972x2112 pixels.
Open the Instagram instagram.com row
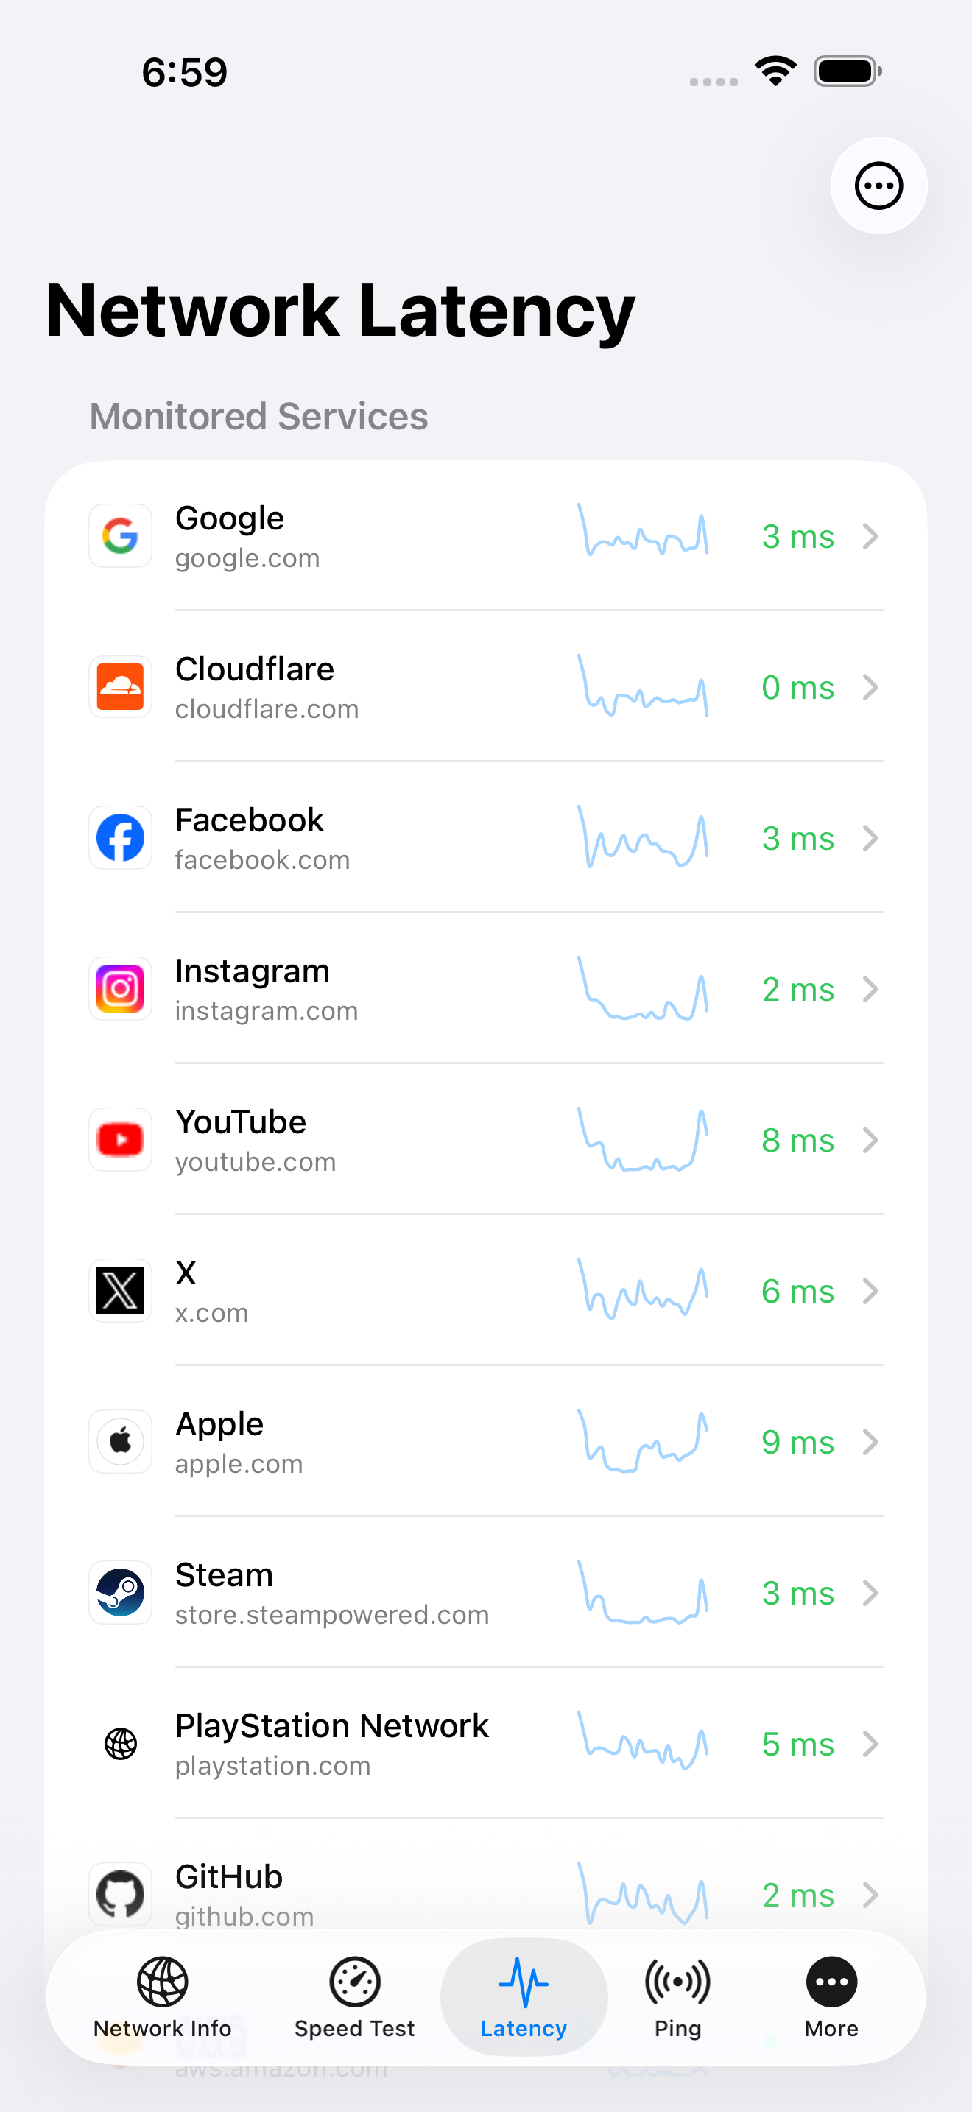486,989
